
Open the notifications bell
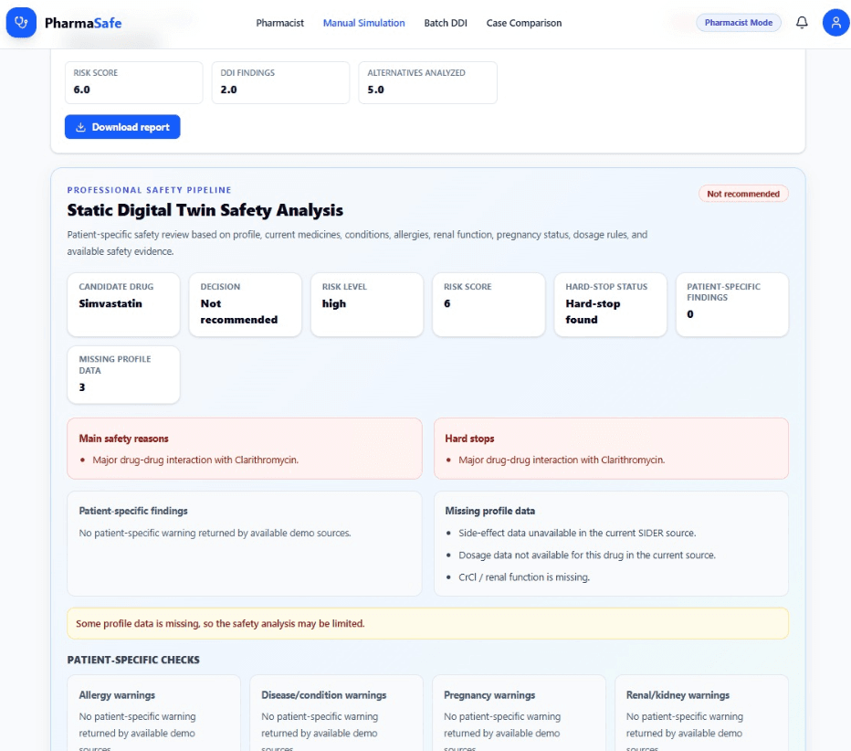coord(802,22)
